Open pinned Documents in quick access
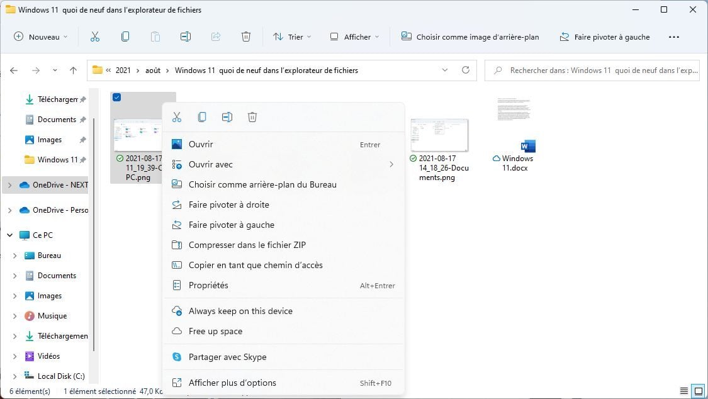 [x=55, y=120]
